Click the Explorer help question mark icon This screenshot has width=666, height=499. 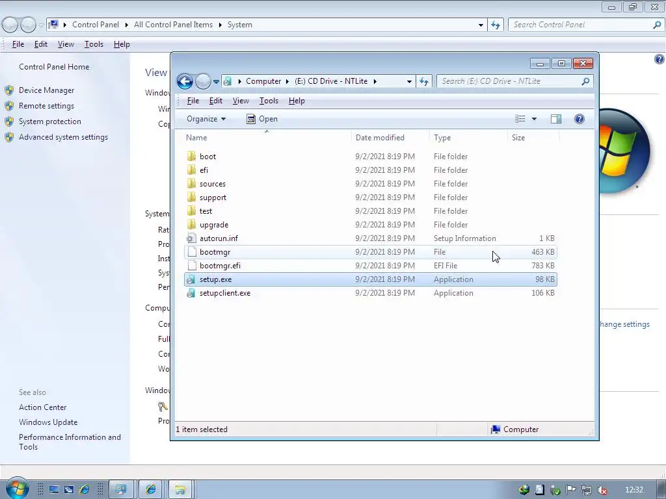(579, 119)
